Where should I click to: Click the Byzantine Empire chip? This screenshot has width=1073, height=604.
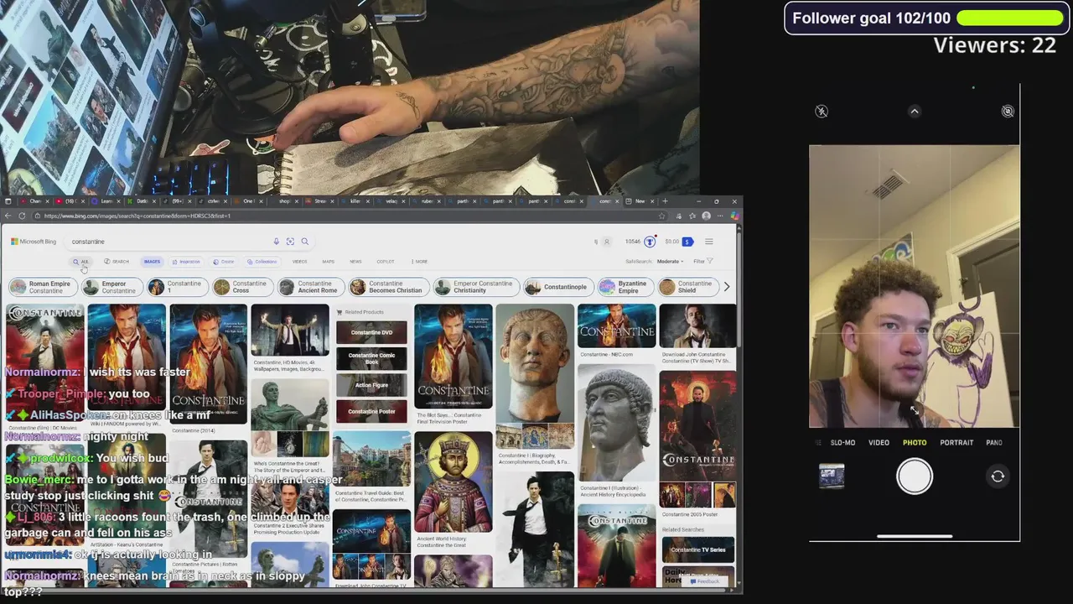624,287
